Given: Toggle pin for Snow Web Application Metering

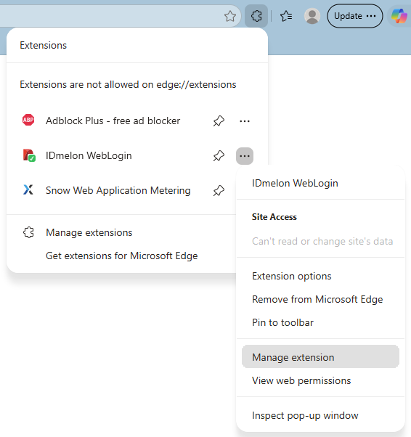Looking at the screenshot, I should (x=219, y=191).
